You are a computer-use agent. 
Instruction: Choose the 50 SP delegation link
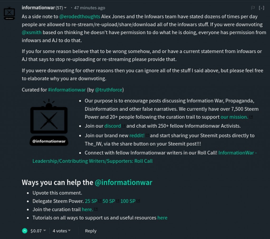109,201
